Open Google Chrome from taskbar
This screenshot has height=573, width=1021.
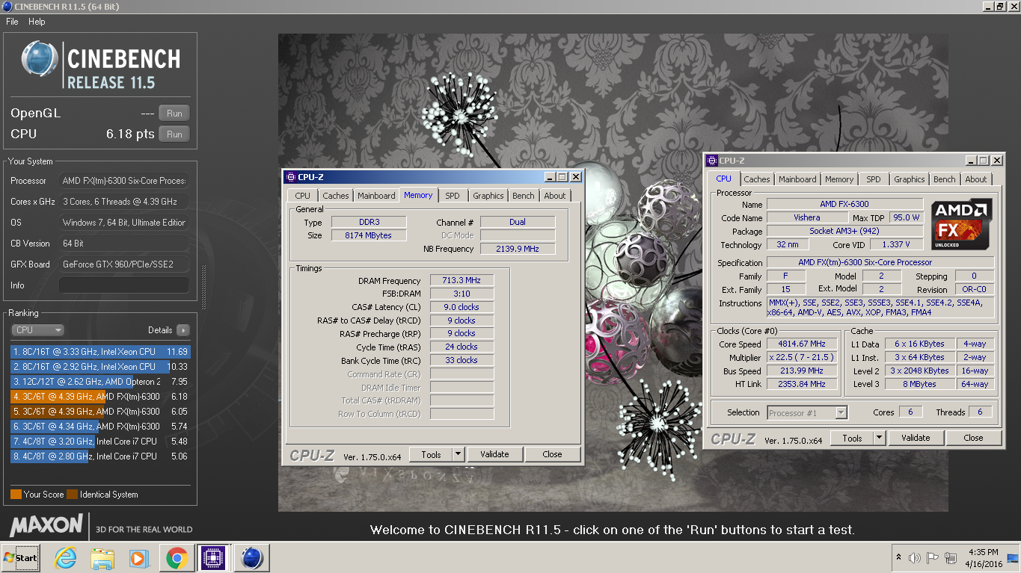click(177, 558)
